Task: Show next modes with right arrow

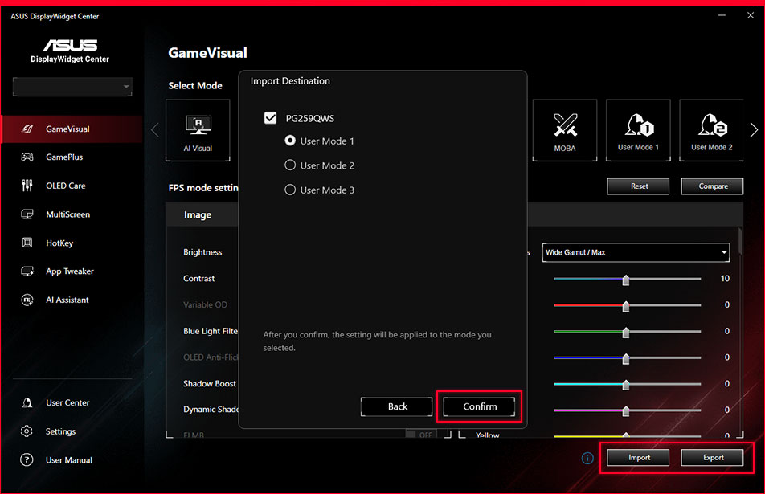Action: pos(754,129)
